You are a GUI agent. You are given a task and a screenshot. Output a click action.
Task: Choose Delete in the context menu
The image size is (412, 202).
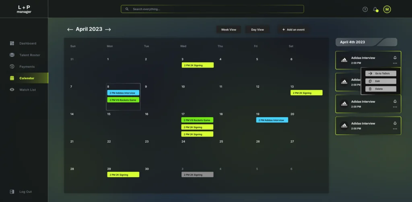[381, 89]
